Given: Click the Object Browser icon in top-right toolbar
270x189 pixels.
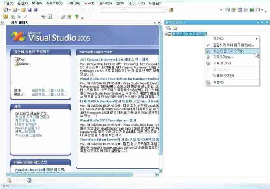Looking at the screenshot, I should click(240, 10).
